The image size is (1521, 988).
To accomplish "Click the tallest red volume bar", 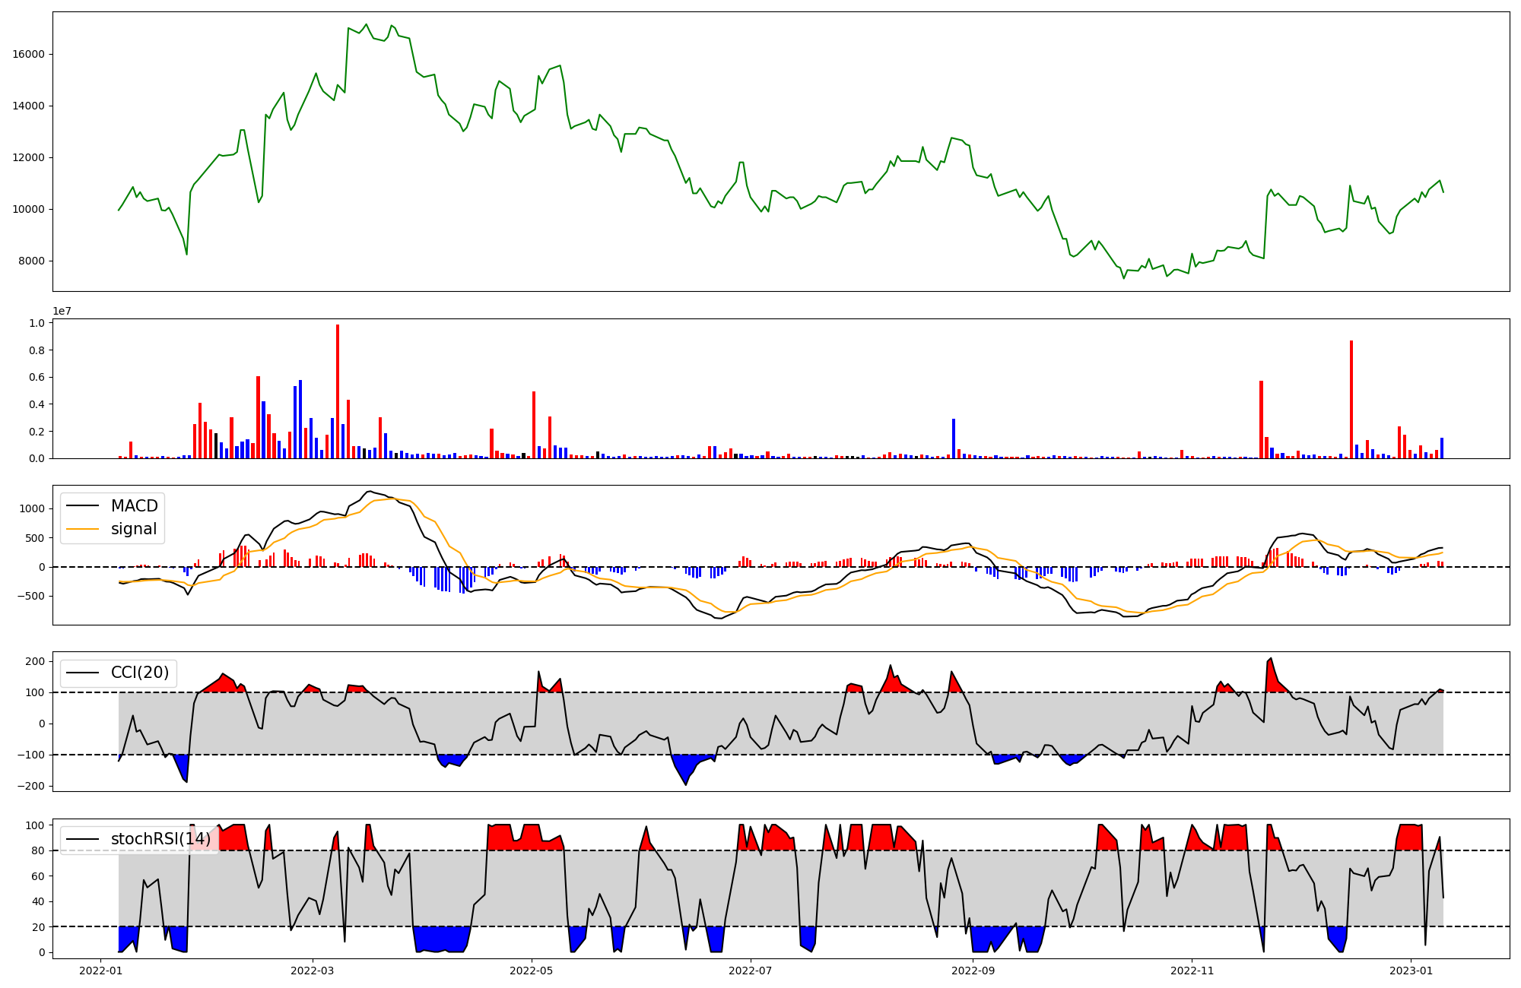I will click(338, 391).
